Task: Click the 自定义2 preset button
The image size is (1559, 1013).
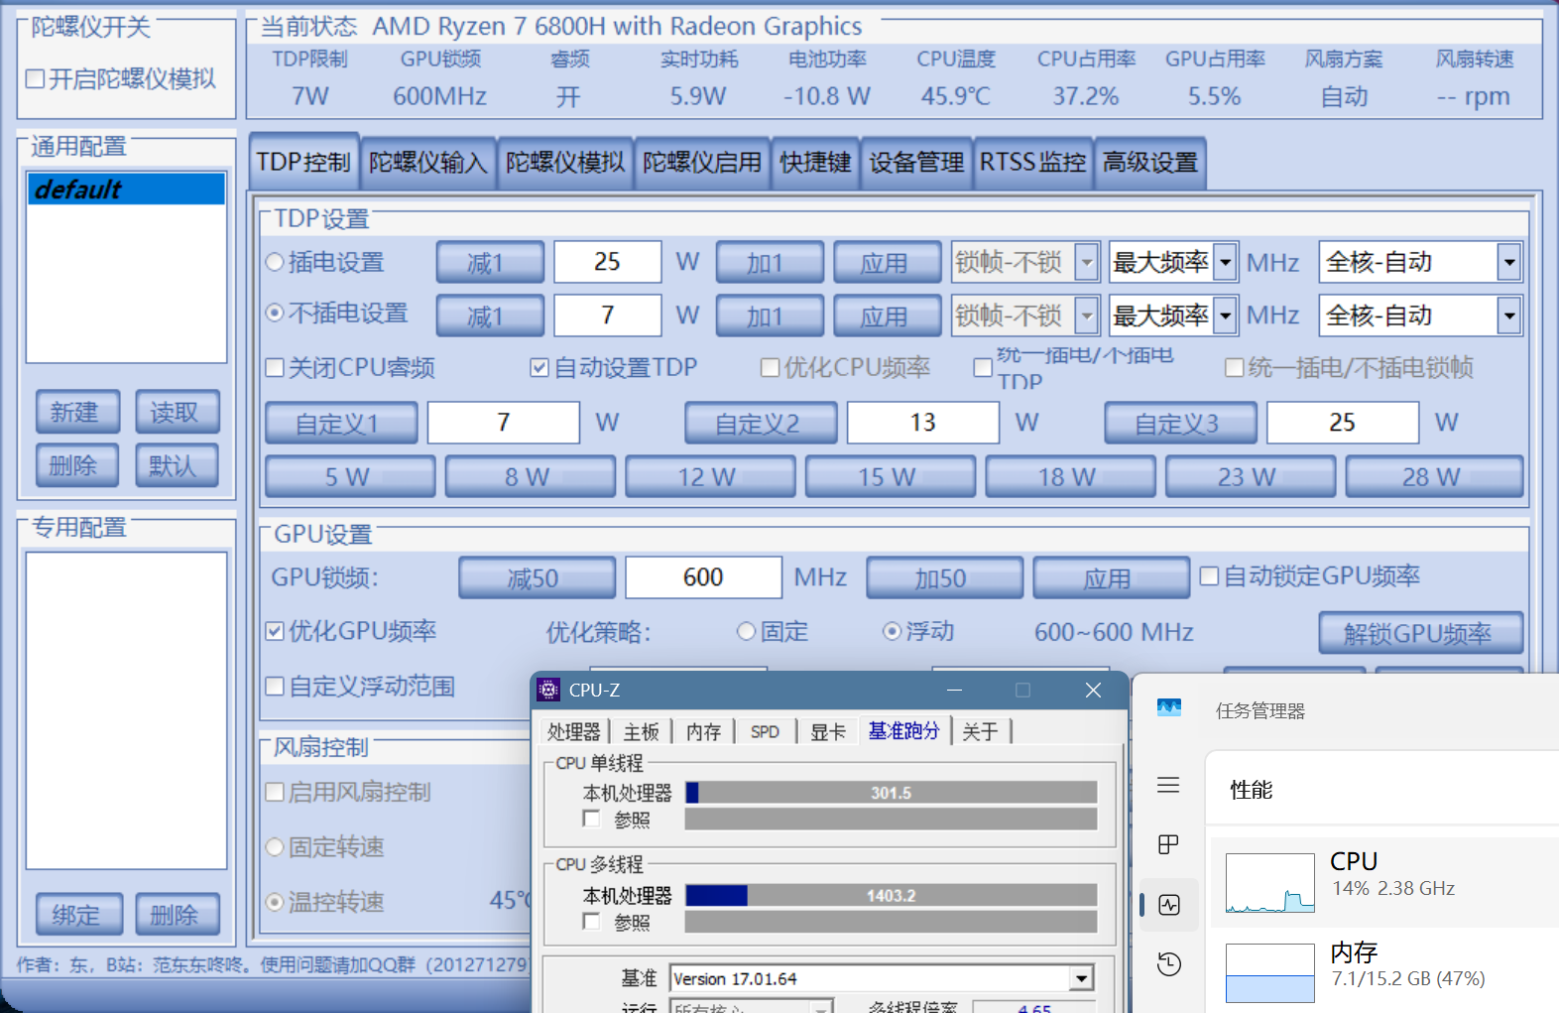Action: (x=761, y=423)
